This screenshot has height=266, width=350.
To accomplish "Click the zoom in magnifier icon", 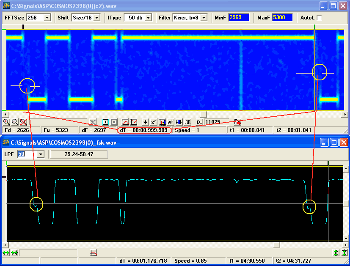I will coord(6,122).
